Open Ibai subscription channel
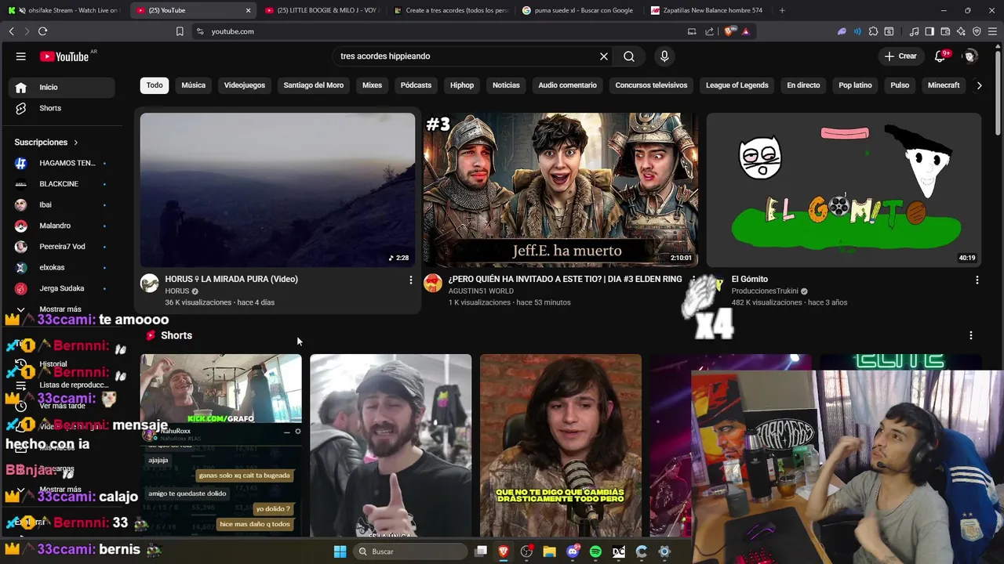This screenshot has height=564, width=1004. point(61,204)
